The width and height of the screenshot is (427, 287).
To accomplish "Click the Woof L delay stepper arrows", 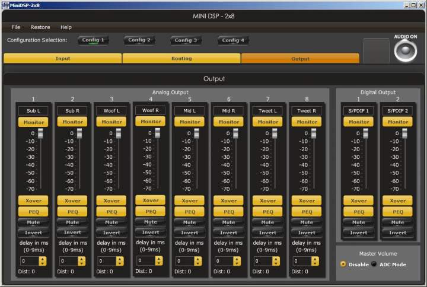I will point(120,261).
